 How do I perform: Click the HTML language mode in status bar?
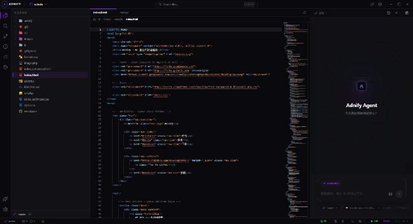pos(387,221)
